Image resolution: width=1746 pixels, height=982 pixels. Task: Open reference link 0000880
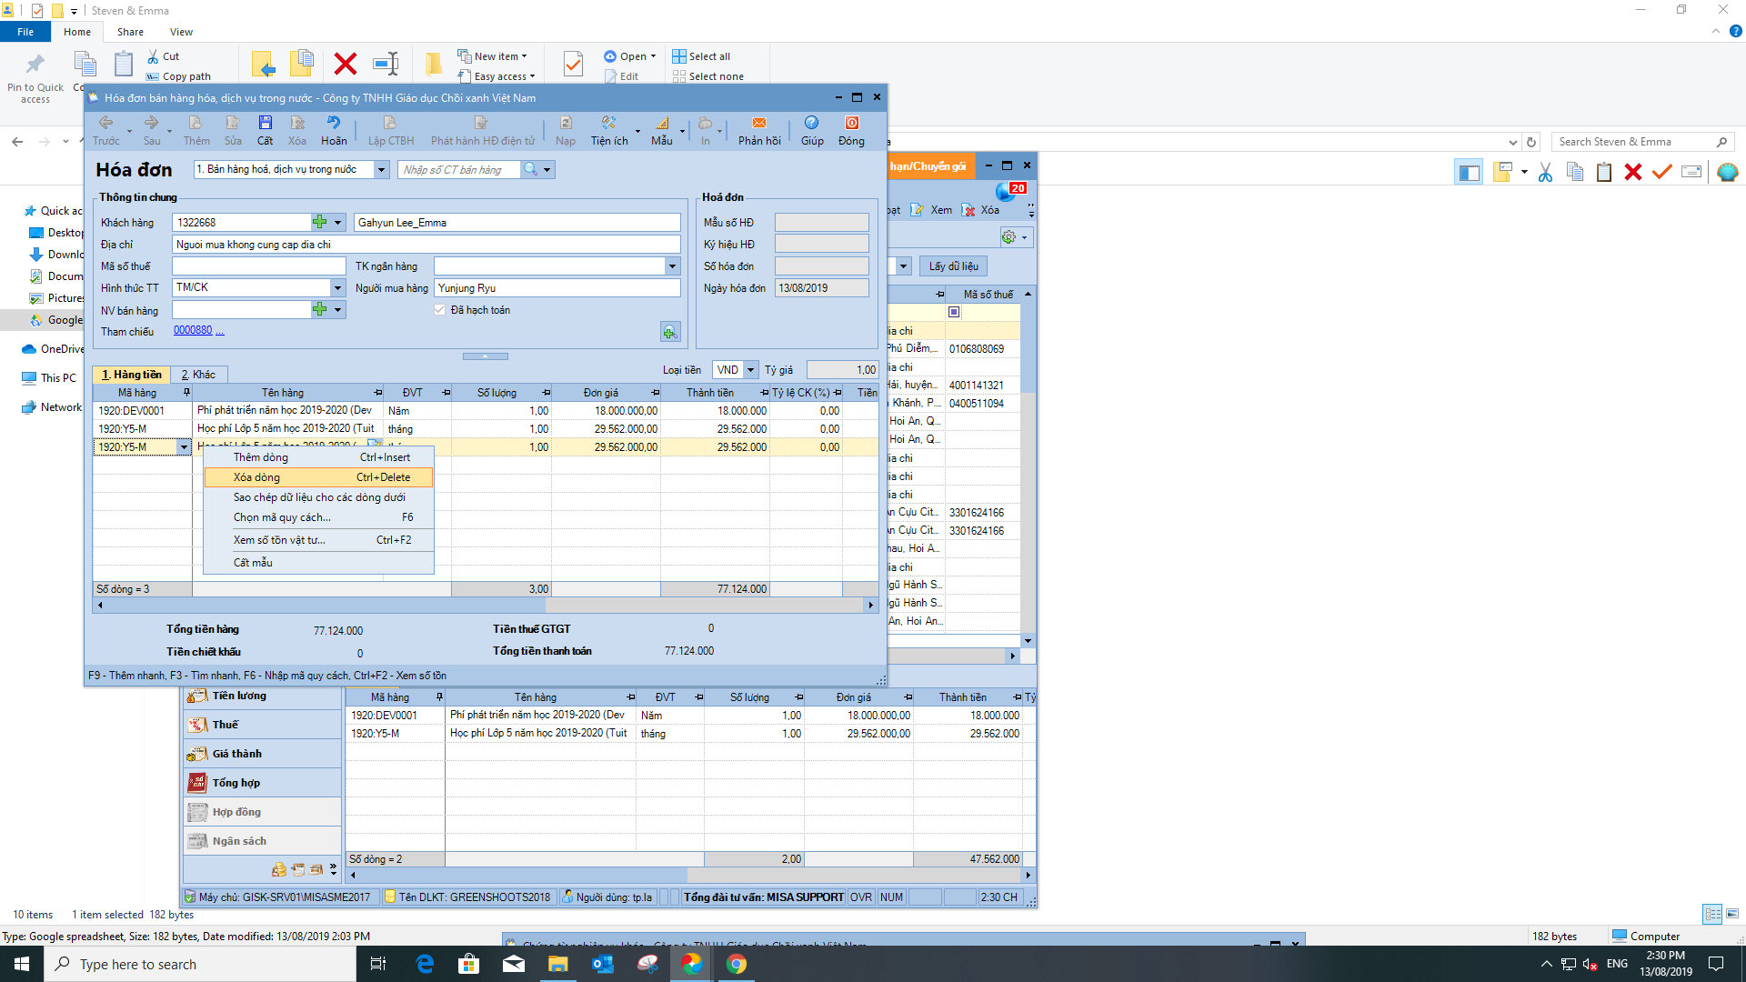pyautogui.click(x=193, y=331)
